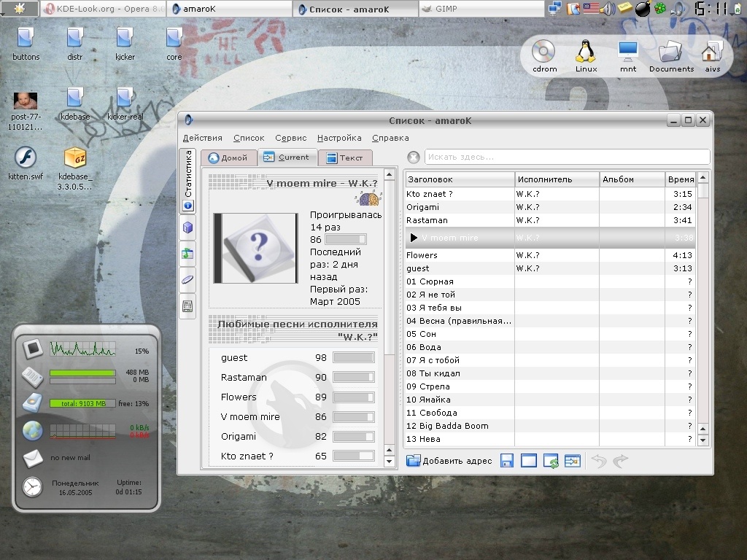Open the cdrom desktop icon
This screenshot has height=560, width=747.
(544, 56)
